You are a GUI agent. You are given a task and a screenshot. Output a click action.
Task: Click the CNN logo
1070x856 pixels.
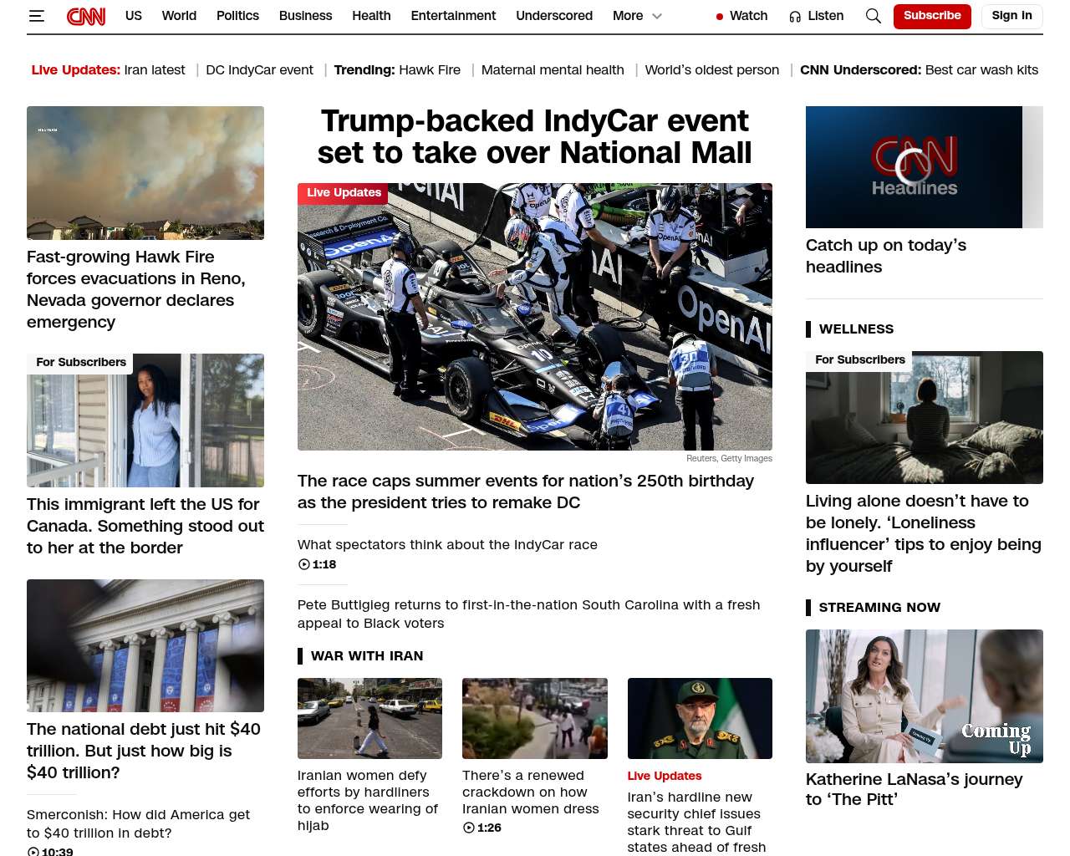pyautogui.click(x=86, y=16)
